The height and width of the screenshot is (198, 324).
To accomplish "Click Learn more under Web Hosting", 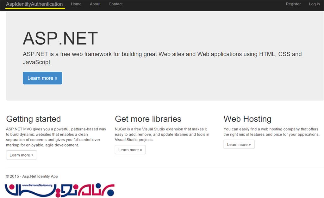I will coord(239,144).
